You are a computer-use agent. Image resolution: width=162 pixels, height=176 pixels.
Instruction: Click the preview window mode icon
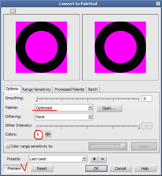click(13, 11)
